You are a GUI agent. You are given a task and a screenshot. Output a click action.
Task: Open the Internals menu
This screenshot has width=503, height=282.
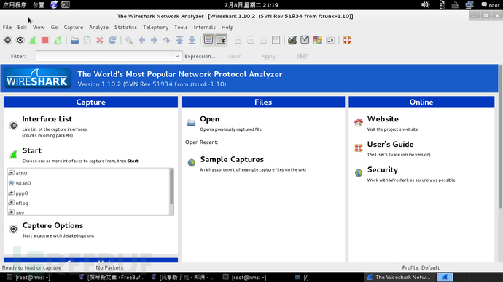click(204, 27)
